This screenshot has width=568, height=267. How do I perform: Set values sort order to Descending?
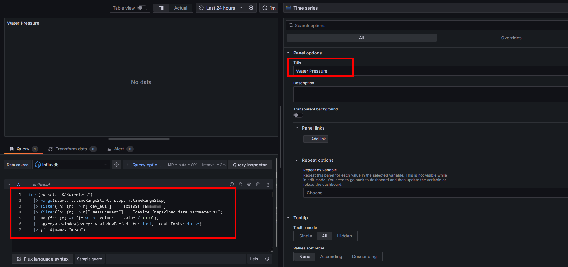[364, 257]
